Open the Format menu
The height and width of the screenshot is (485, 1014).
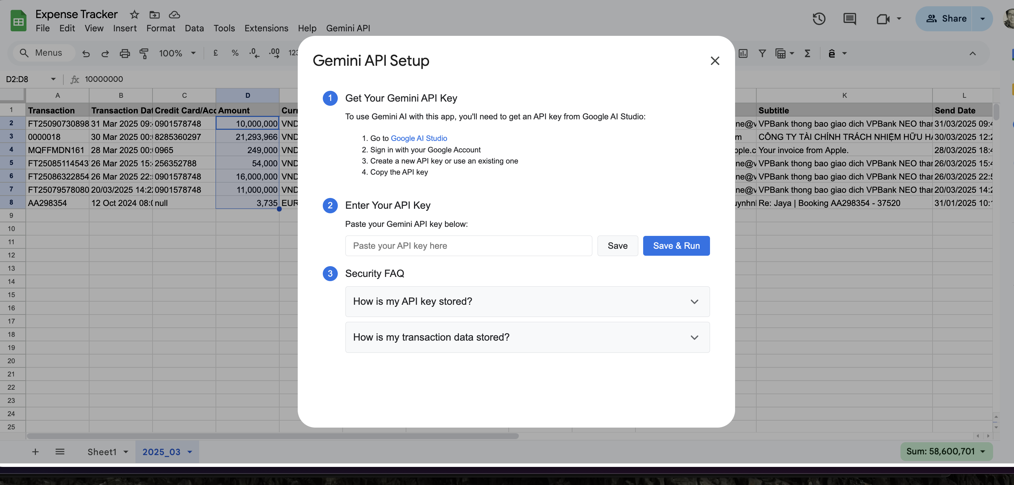click(161, 28)
